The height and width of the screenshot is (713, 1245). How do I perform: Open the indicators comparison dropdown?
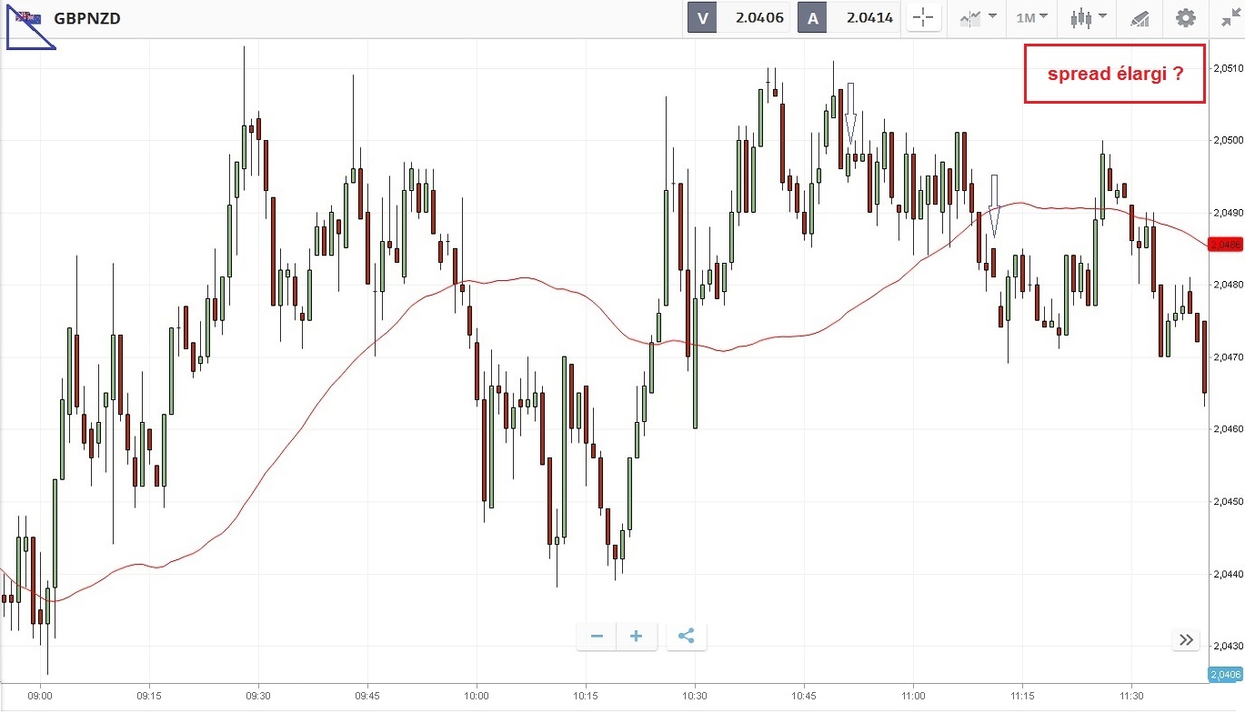click(978, 17)
